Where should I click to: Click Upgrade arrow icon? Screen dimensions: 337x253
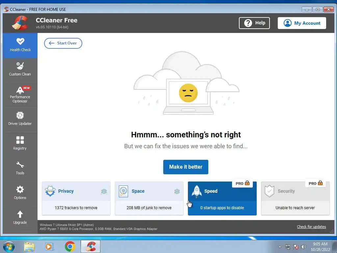click(x=20, y=214)
